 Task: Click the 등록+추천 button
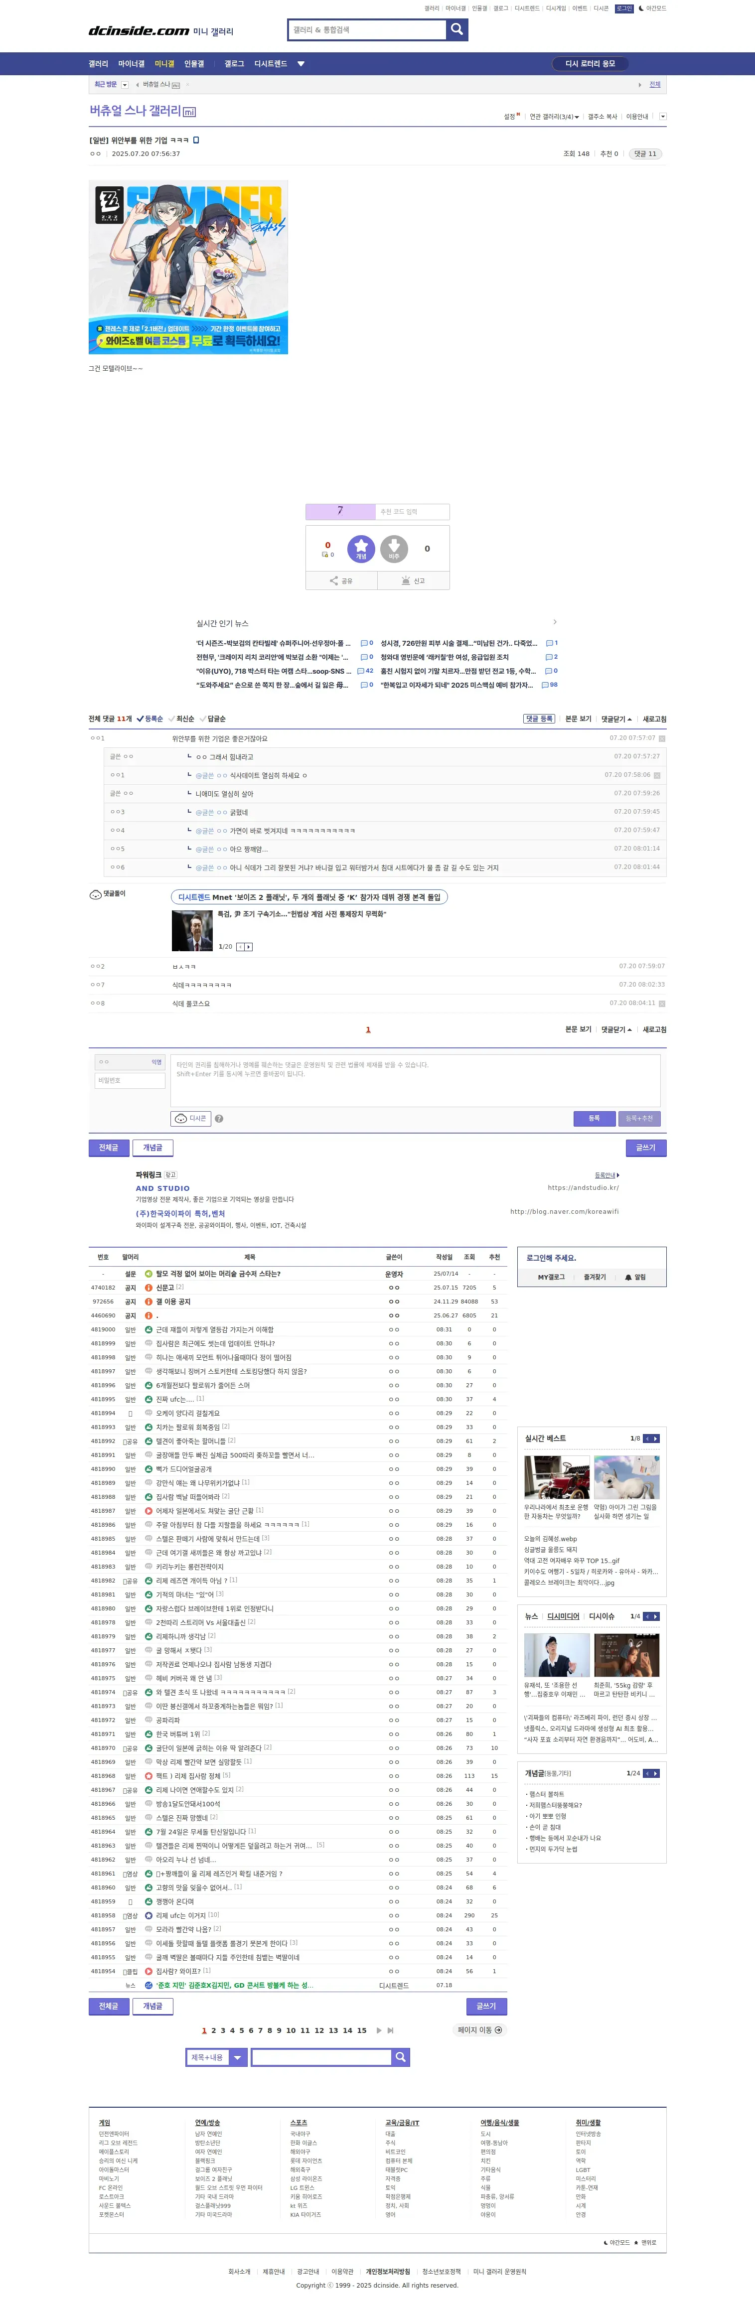coord(639,1118)
